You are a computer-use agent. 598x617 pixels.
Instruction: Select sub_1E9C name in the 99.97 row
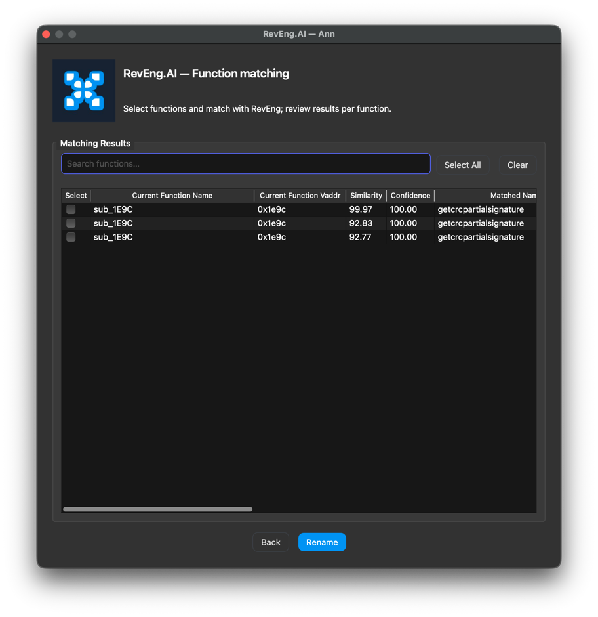113,209
